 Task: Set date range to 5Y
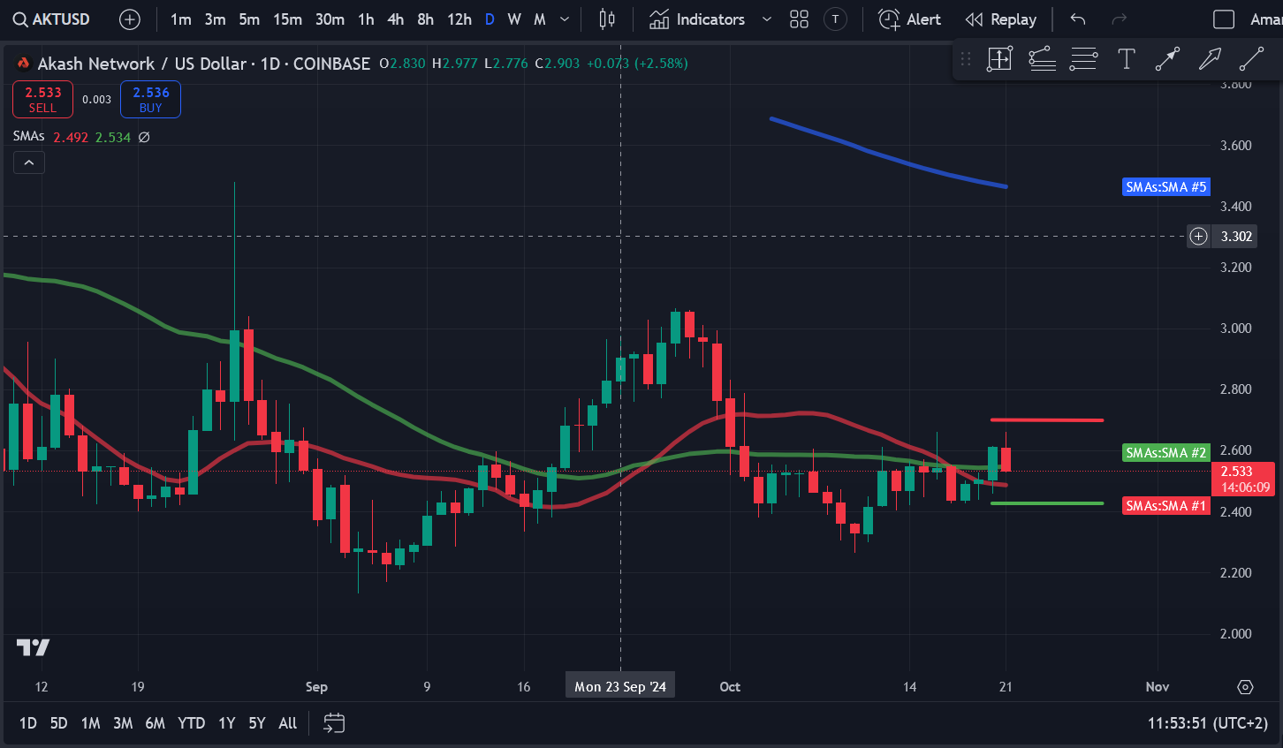click(257, 723)
